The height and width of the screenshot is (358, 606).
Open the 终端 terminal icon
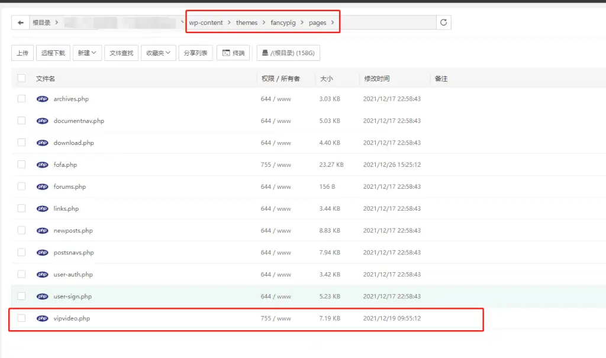coord(231,53)
